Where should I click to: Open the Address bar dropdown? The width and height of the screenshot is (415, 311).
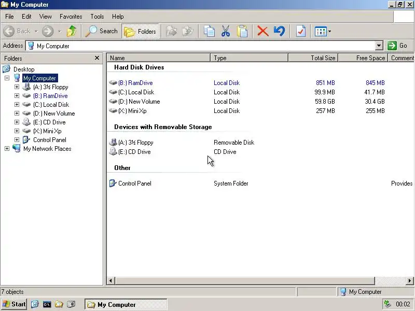coord(379,46)
